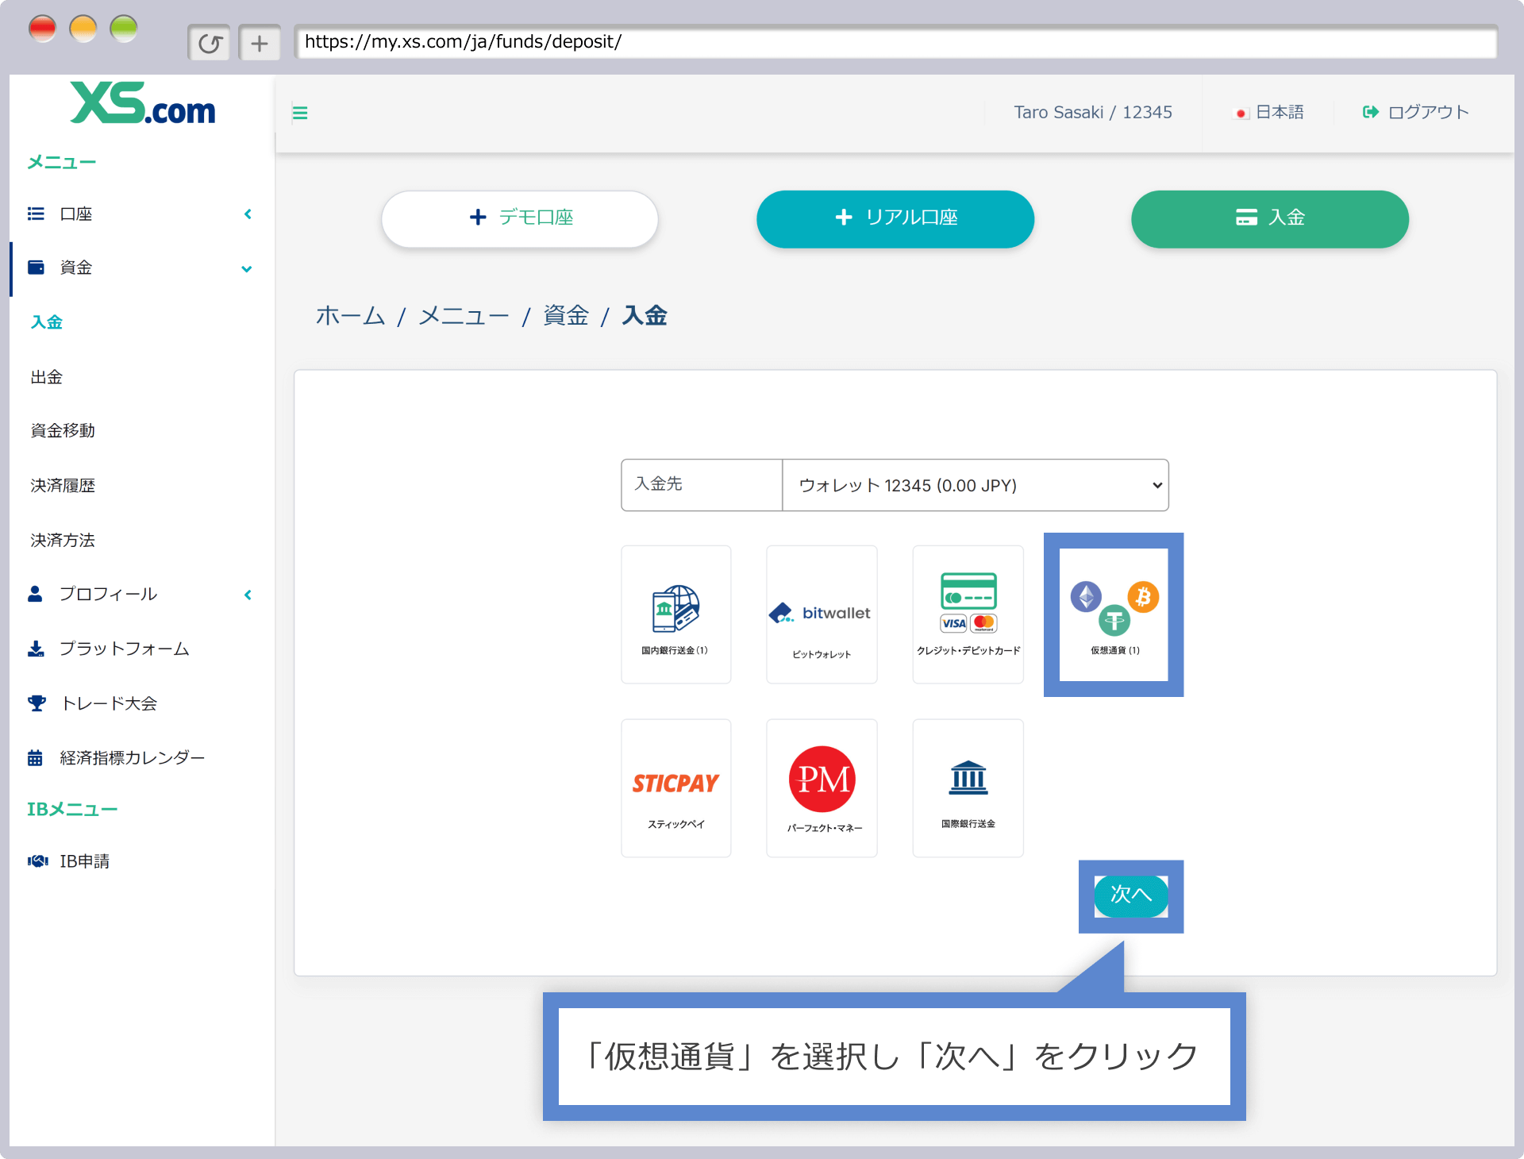The image size is (1524, 1159).
Task: Collapse the 資金 submenu chevron
Action: [x=247, y=268]
